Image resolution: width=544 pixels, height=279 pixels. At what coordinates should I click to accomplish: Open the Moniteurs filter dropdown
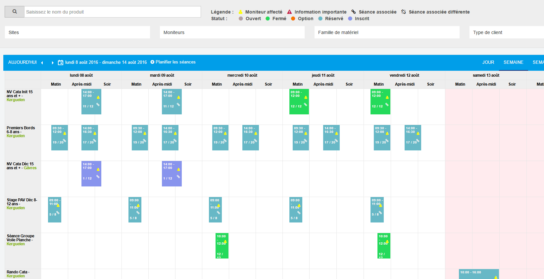coord(232,32)
